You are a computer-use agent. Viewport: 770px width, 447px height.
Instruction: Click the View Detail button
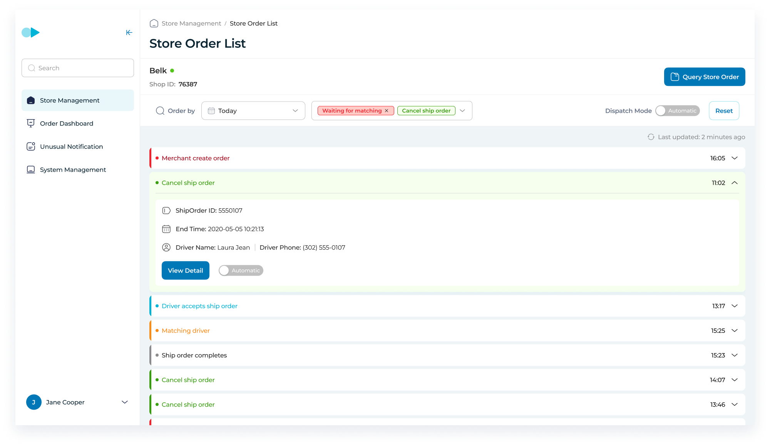click(x=185, y=271)
